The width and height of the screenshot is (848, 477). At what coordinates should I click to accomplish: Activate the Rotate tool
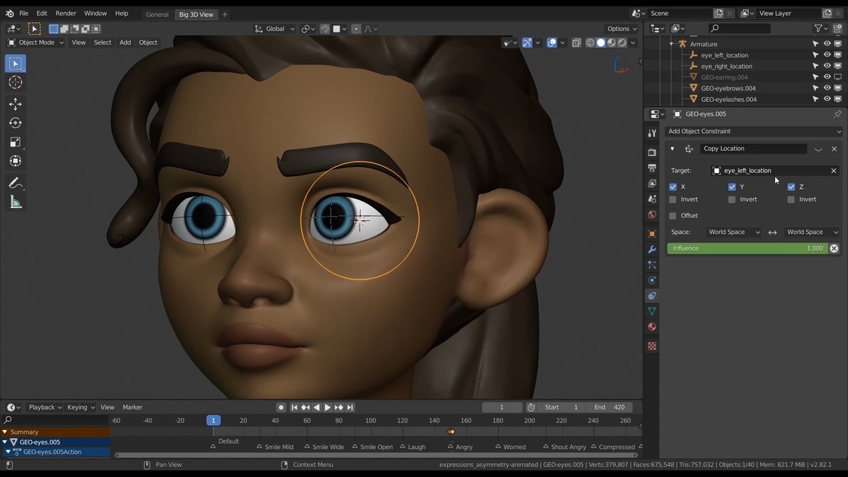pos(15,122)
